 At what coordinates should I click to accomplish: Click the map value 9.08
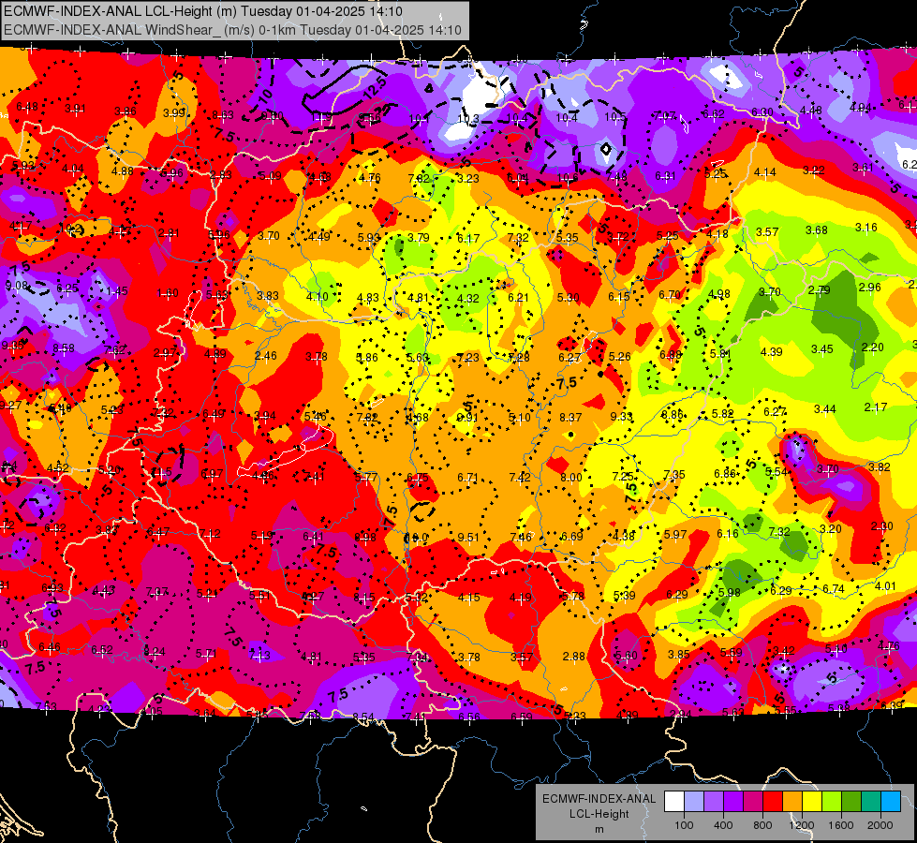coord(16,286)
